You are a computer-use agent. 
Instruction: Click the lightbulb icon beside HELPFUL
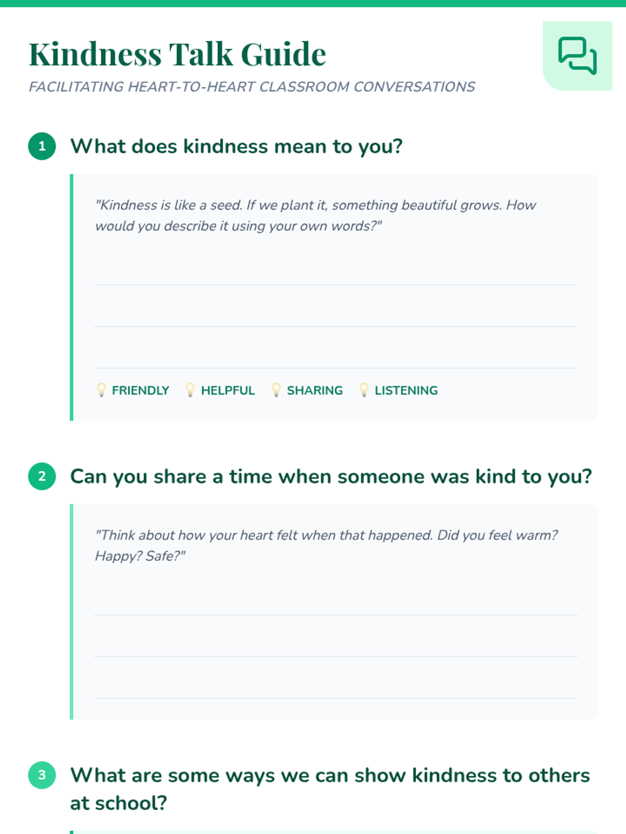[x=190, y=390]
